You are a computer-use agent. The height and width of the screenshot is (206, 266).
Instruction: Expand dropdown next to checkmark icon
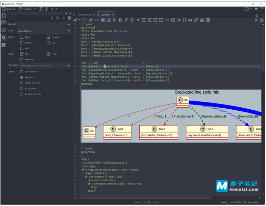point(79,20)
